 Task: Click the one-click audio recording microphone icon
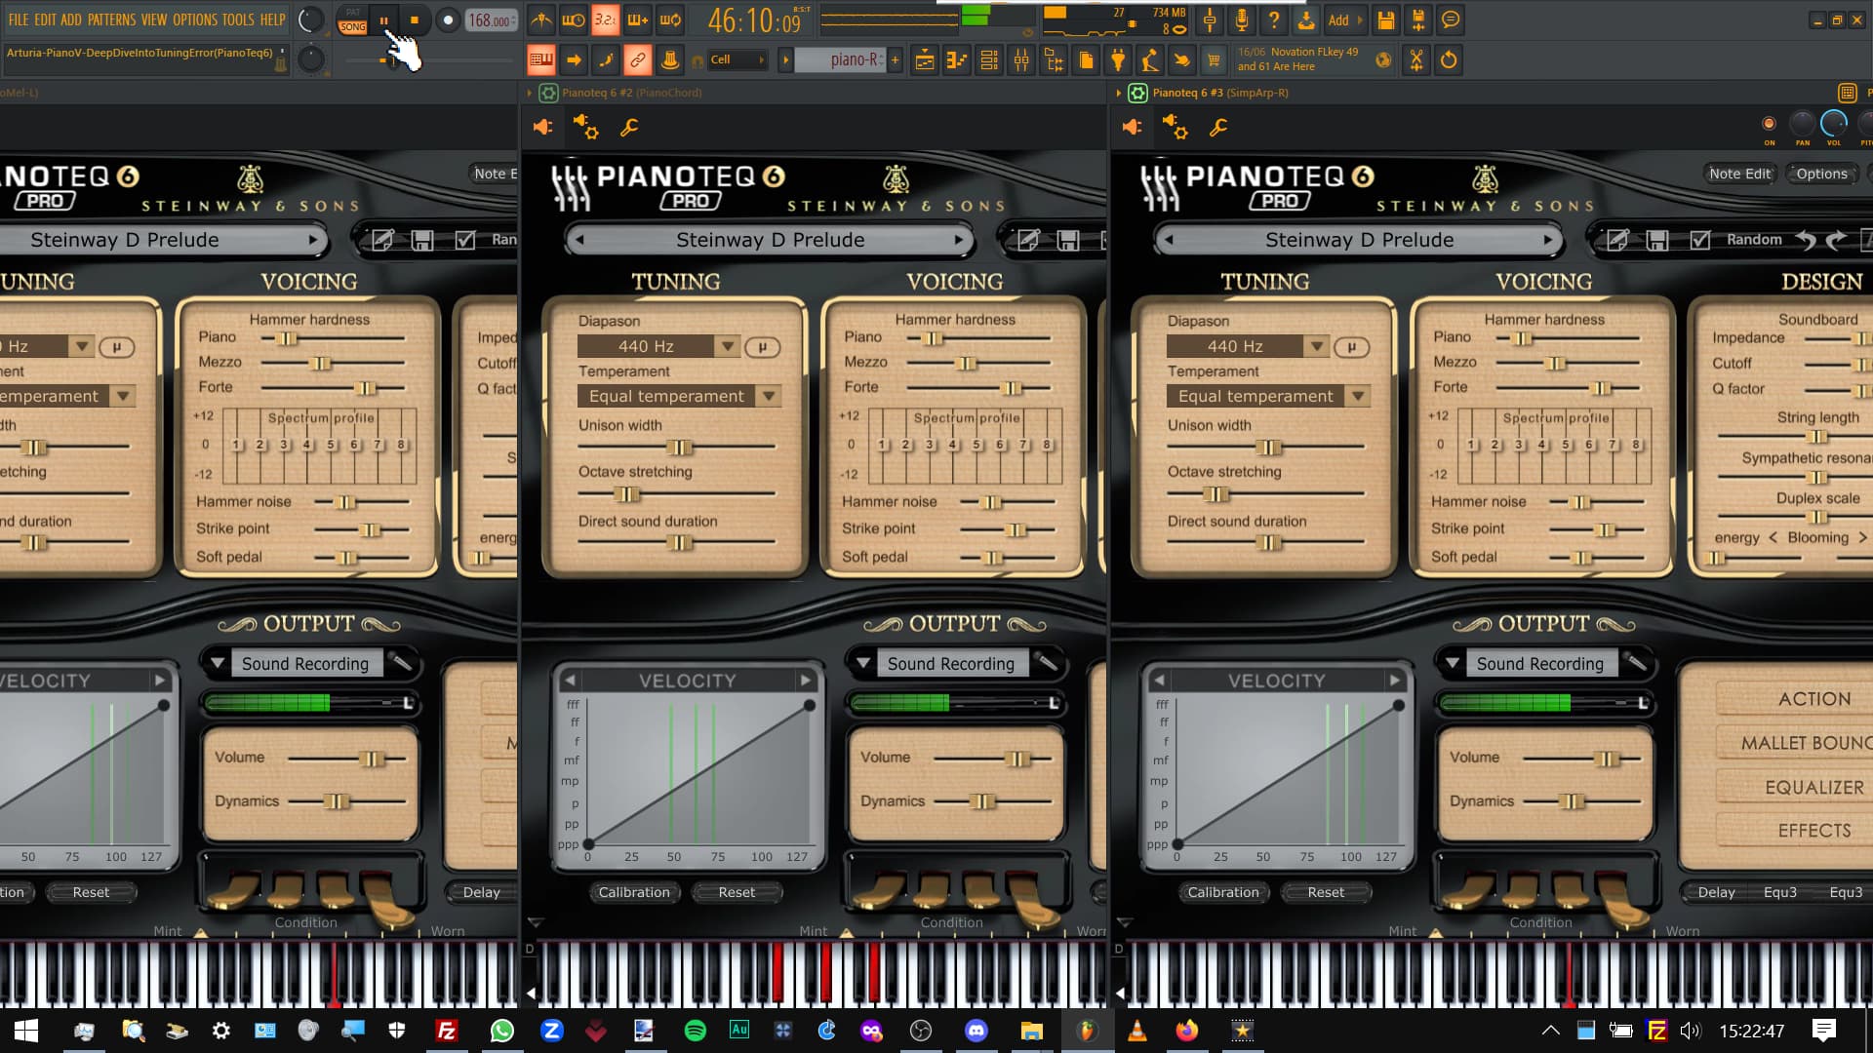coord(1242,19)
